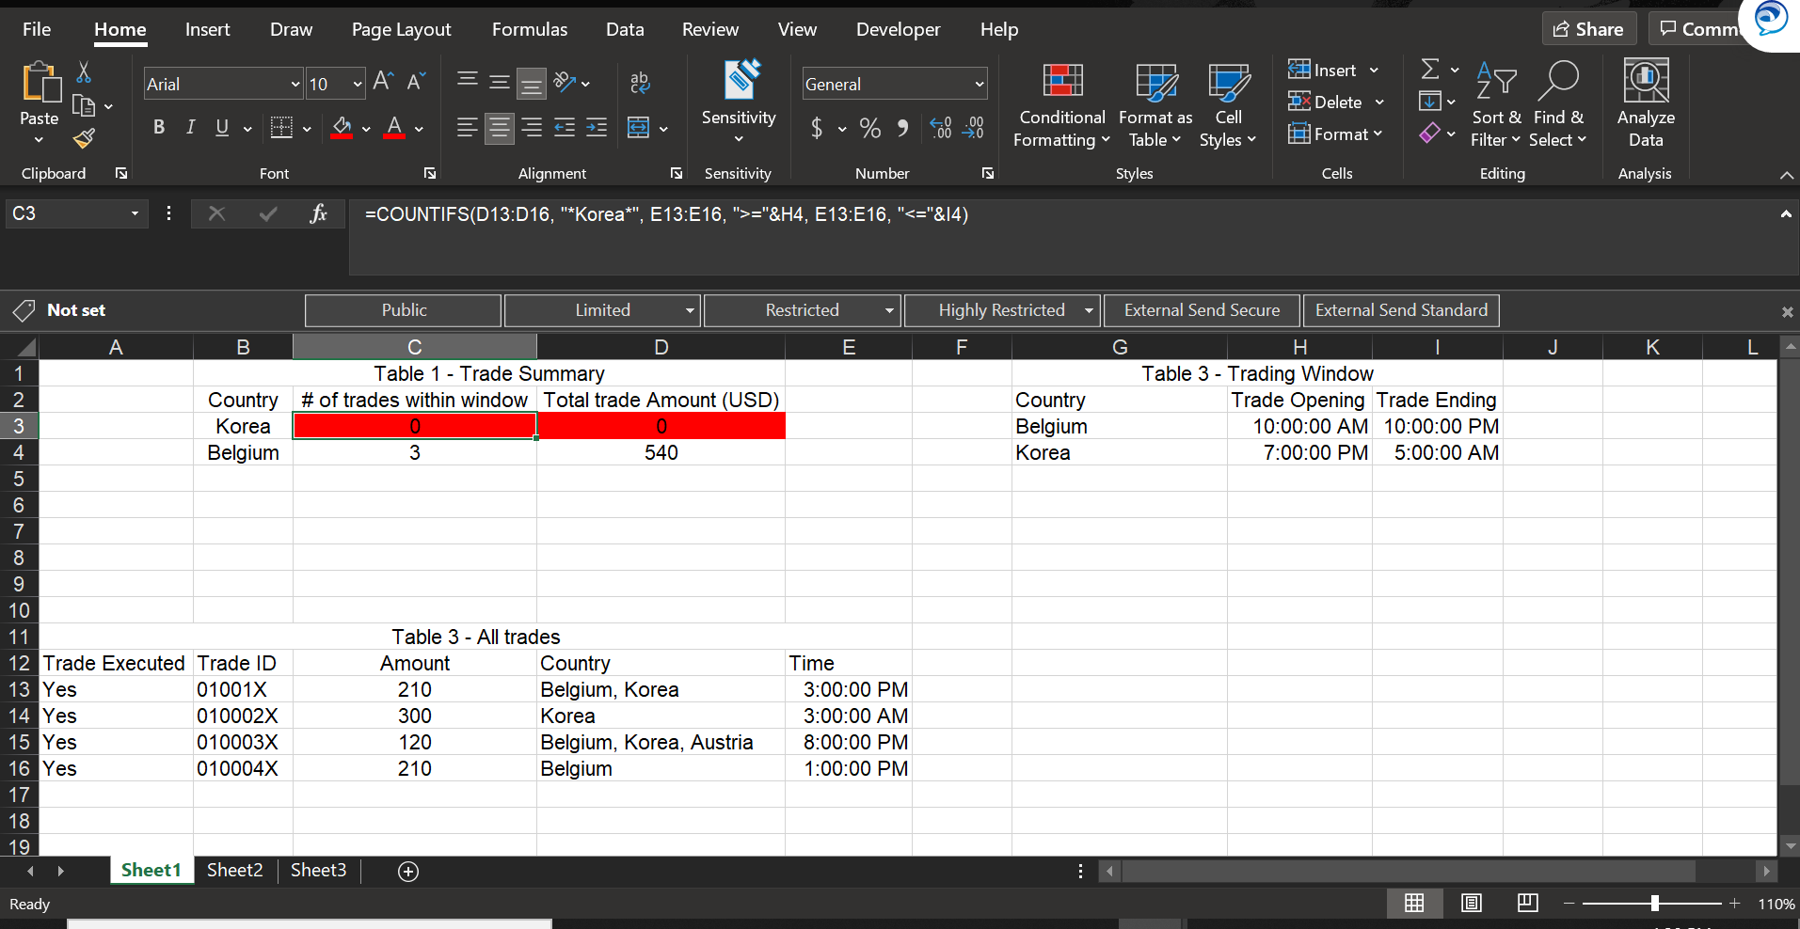Click Decrease Decimal icon
Screen dimensions: 1800x929
point(973,128)
